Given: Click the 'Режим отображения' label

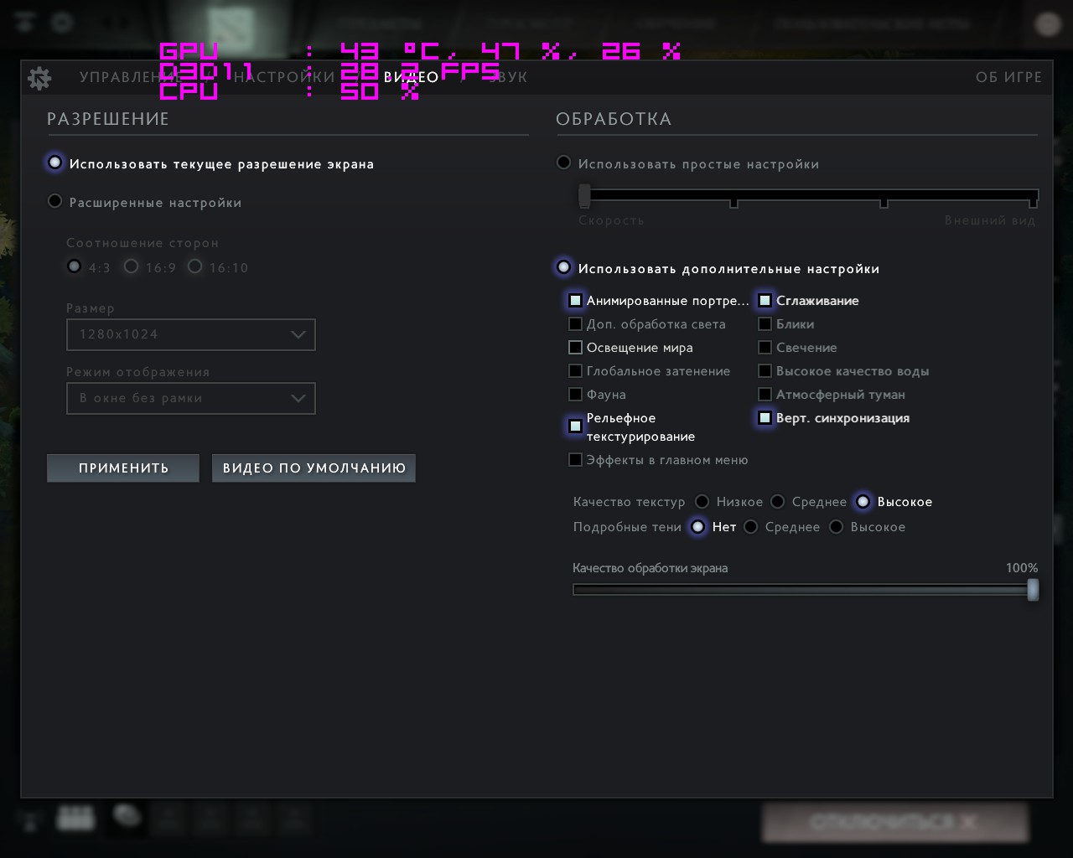Looking at the screenshot, I should click(138, 372).
